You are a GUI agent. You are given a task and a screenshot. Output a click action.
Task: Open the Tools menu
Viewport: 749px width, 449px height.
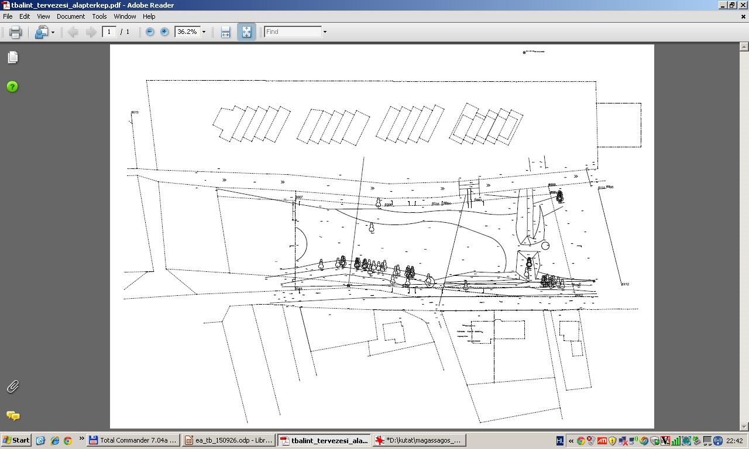click(x=99, y=16)
